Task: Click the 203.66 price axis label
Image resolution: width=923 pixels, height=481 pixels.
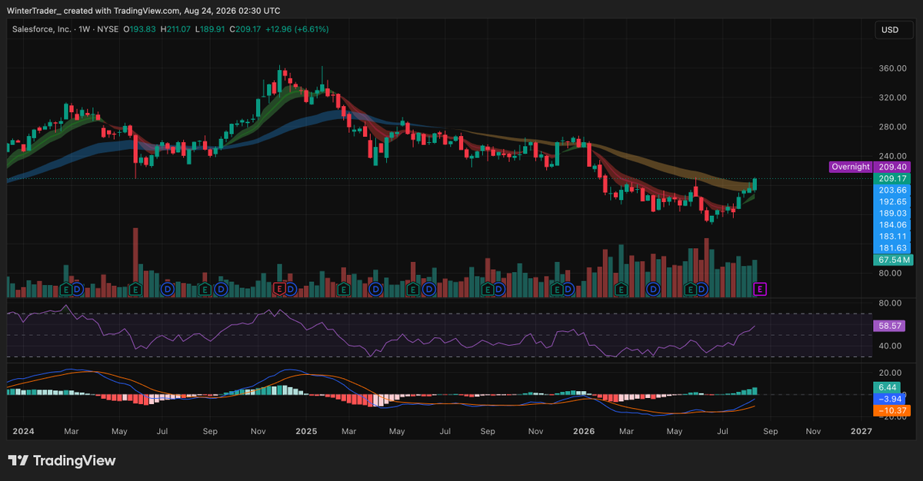Action: tap(893, 190)
